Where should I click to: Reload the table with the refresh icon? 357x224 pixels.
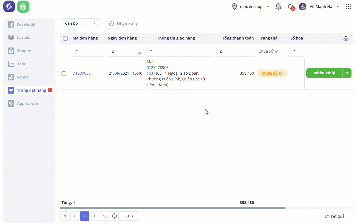[115, 216]
